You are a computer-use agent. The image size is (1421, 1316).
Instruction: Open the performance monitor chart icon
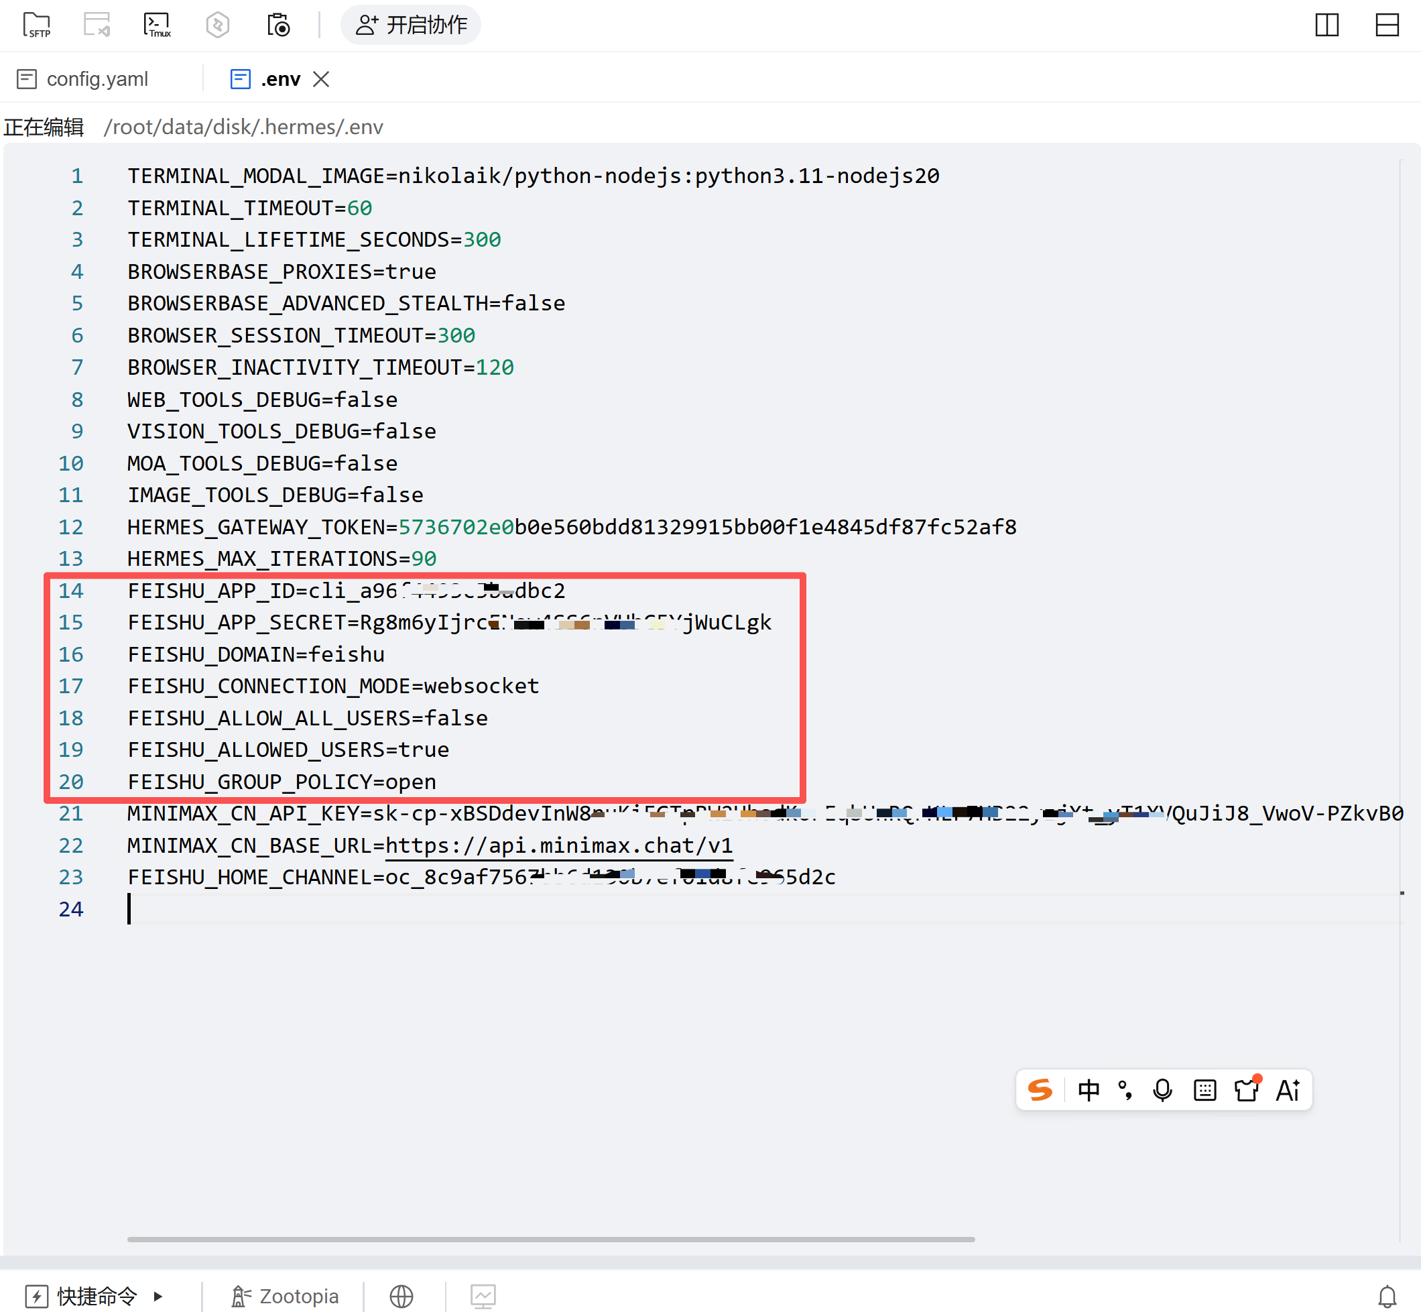point(483,1296)
